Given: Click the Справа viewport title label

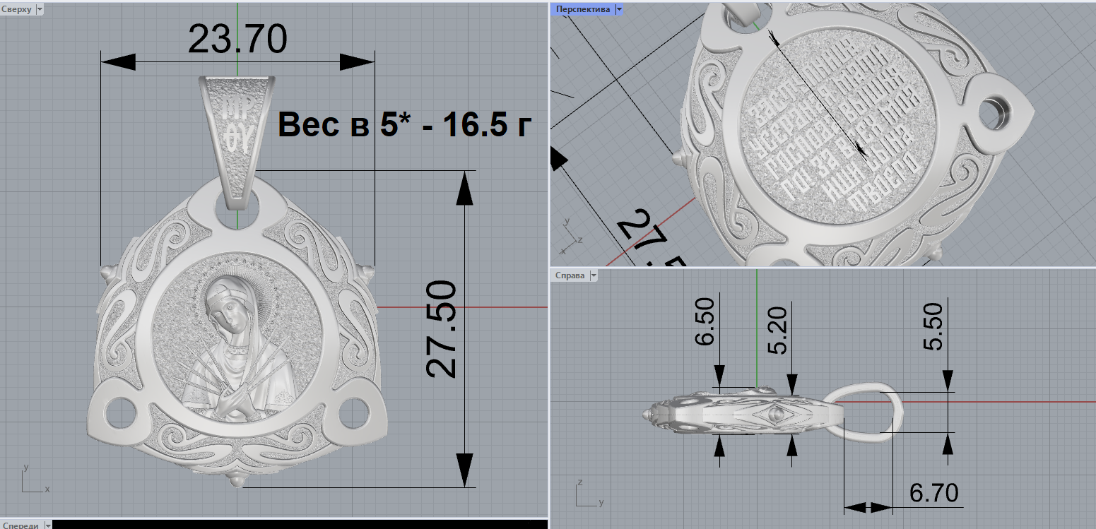Looking at the screenshot, I should point(570,275).
